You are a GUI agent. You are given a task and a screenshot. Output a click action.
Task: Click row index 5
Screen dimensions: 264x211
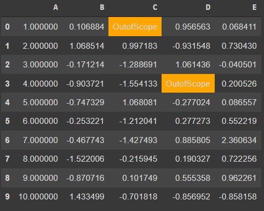pyautogui.click(x=7, y=121)
